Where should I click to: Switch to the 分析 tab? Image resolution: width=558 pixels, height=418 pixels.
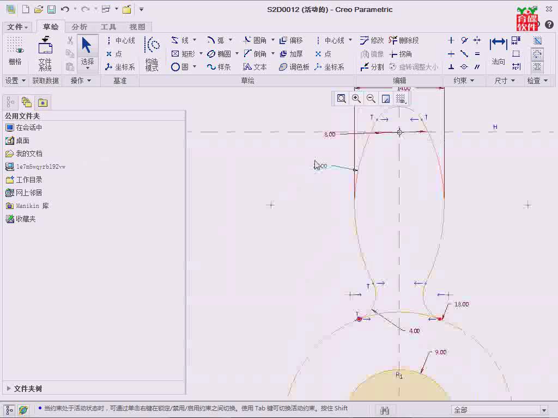[80, 27]
